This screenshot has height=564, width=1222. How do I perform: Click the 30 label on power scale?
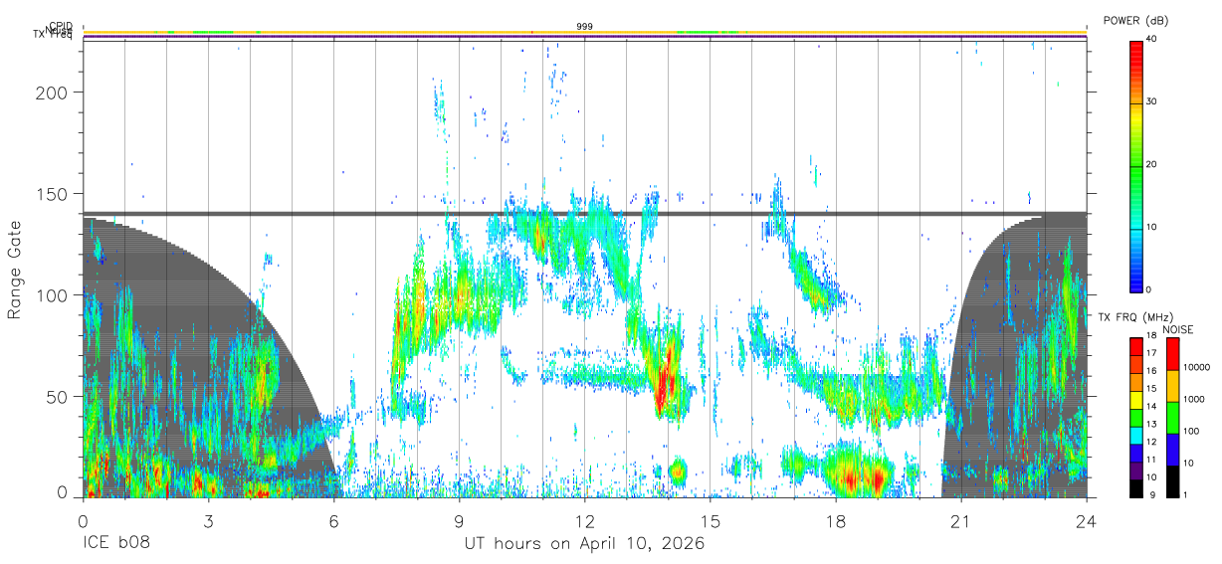pos(1153,101)
